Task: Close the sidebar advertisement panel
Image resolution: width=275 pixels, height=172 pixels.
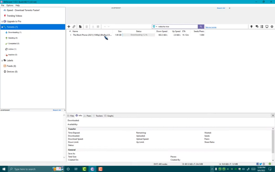Action: tap(65, 110)
